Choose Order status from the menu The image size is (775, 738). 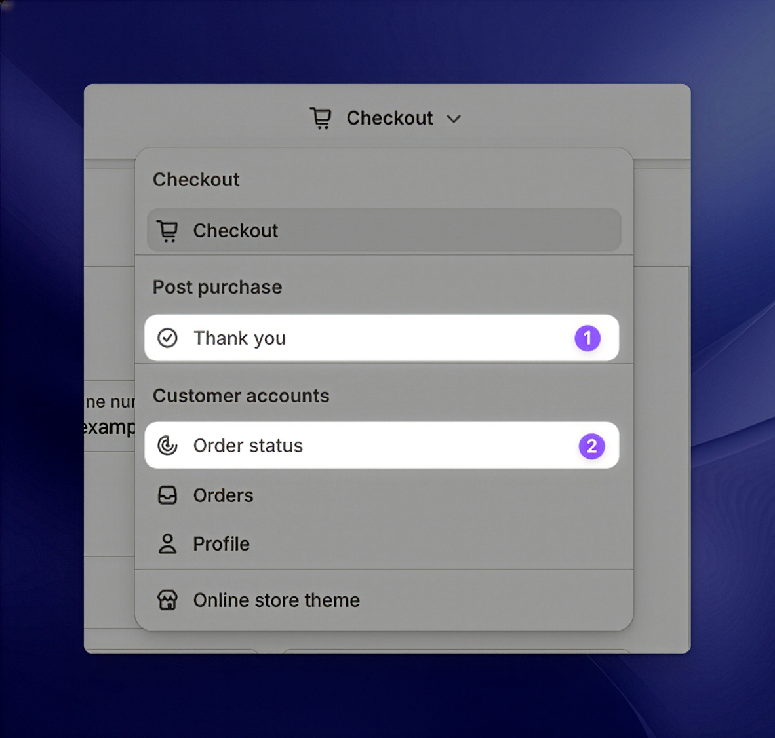248,446
